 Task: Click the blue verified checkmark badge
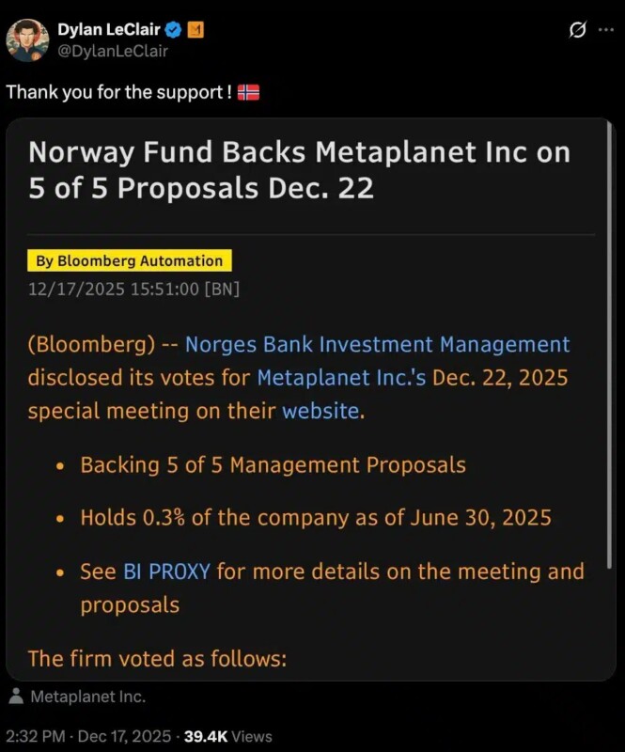[x=173, y=31]
